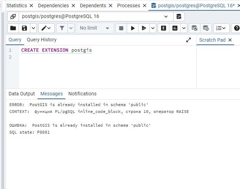Click line number 2 in editor

[10, 57]
